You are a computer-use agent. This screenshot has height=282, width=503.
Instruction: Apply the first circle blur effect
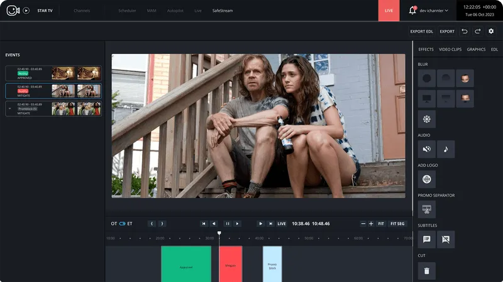(427, 78)
